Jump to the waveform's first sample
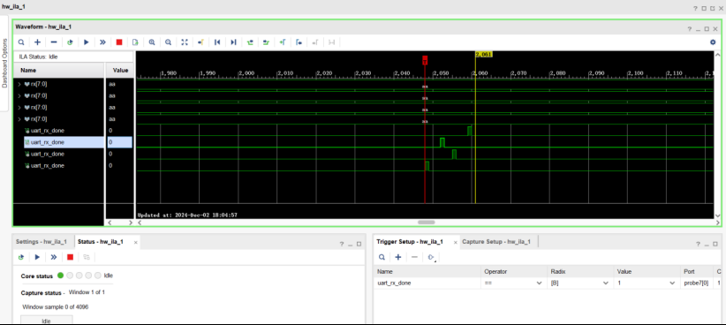 pyautogui.click(x=217, y=42)
